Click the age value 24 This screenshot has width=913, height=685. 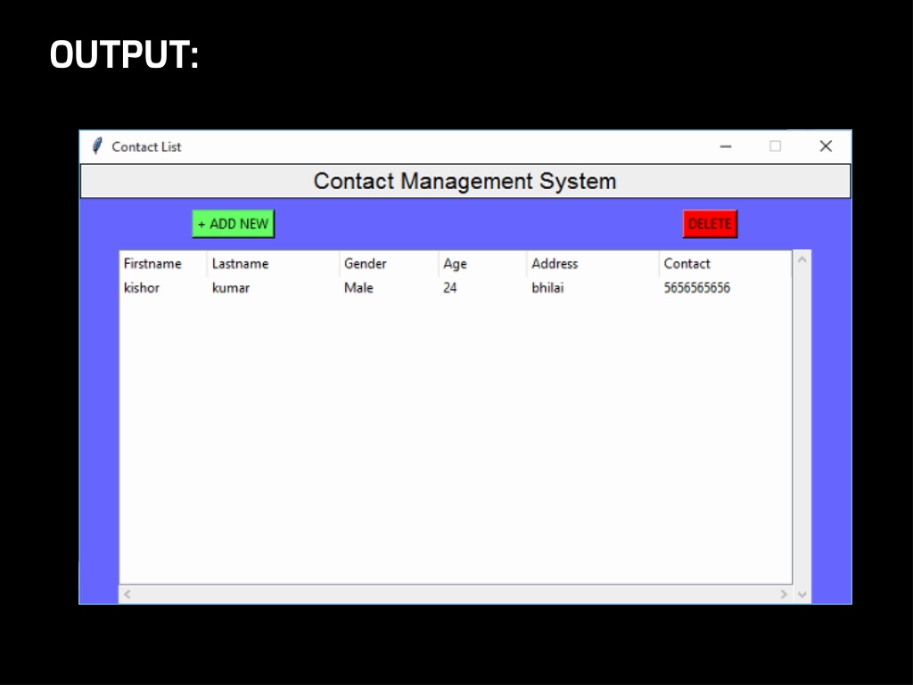pyautogui.click(x=450, y=288)
